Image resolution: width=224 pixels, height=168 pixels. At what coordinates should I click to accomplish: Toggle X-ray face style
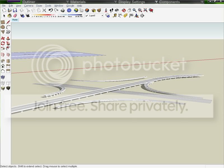pos(3,77)
